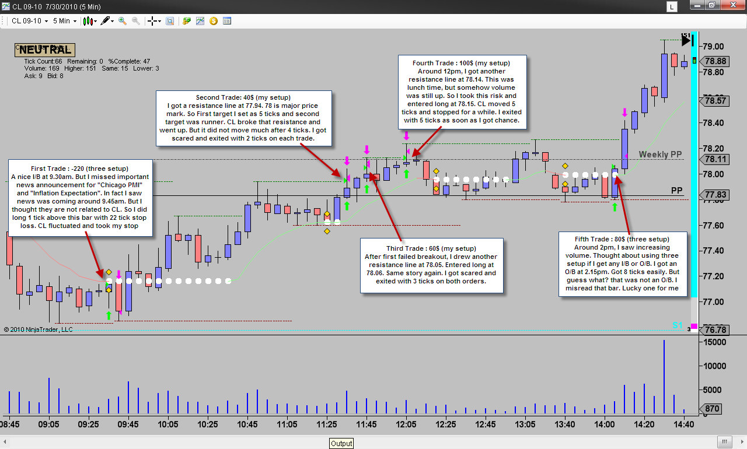Click the 12:05 time axis label
The height and width of the screenshot is (449, 747).
(x=406, y=425)
